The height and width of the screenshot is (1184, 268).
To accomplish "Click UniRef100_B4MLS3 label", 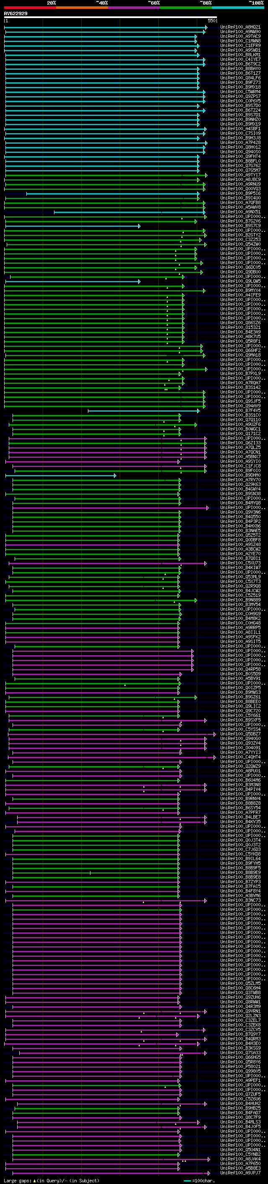I will pyautogui.click(x=240, y=1123).
